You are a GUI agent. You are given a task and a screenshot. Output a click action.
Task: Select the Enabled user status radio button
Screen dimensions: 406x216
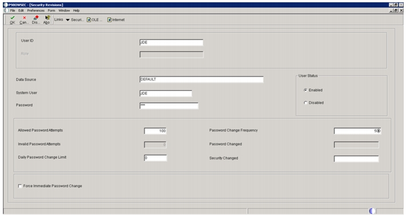[305, 90]
